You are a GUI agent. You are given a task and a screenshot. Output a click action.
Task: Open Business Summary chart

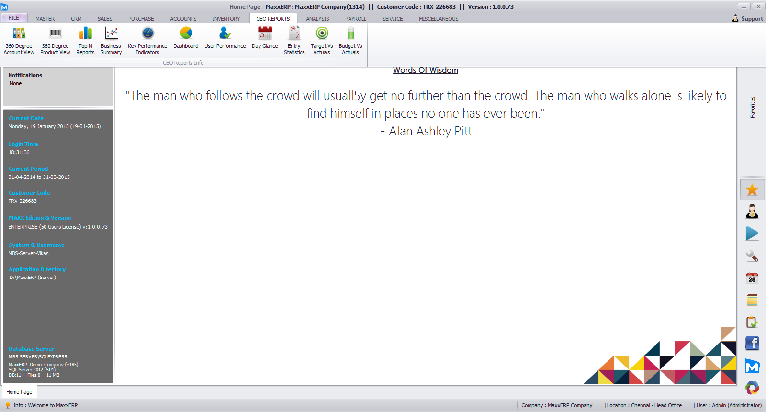[x=111, y=41]
